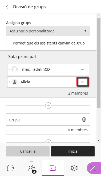This screenshot has height=176, width=101.
Task: Select Alicia avatar in Sala principal
Action: (x=15, y=82)
